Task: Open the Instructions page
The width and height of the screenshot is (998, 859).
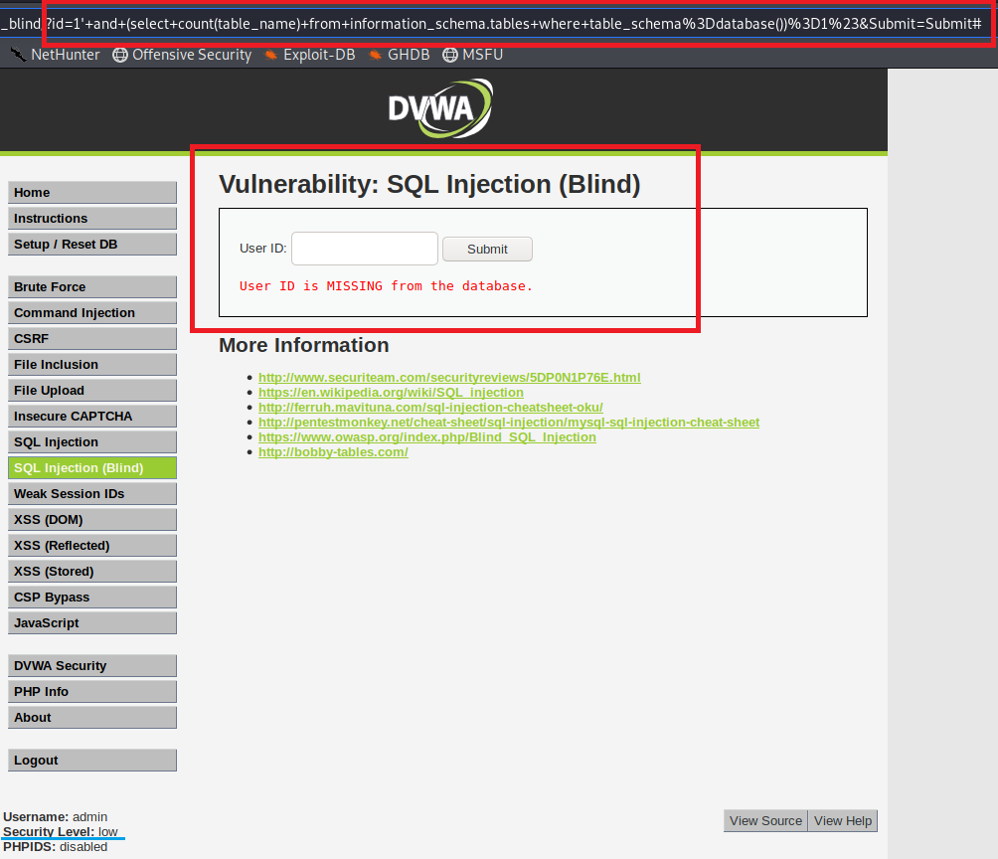Action: [x=92, y=219]
